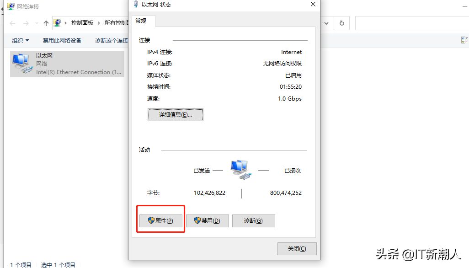Click the 禁用(D) button

point(207,221)
